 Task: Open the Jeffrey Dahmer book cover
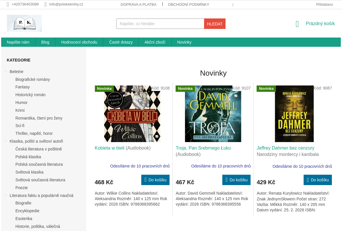tap(294, 114)
